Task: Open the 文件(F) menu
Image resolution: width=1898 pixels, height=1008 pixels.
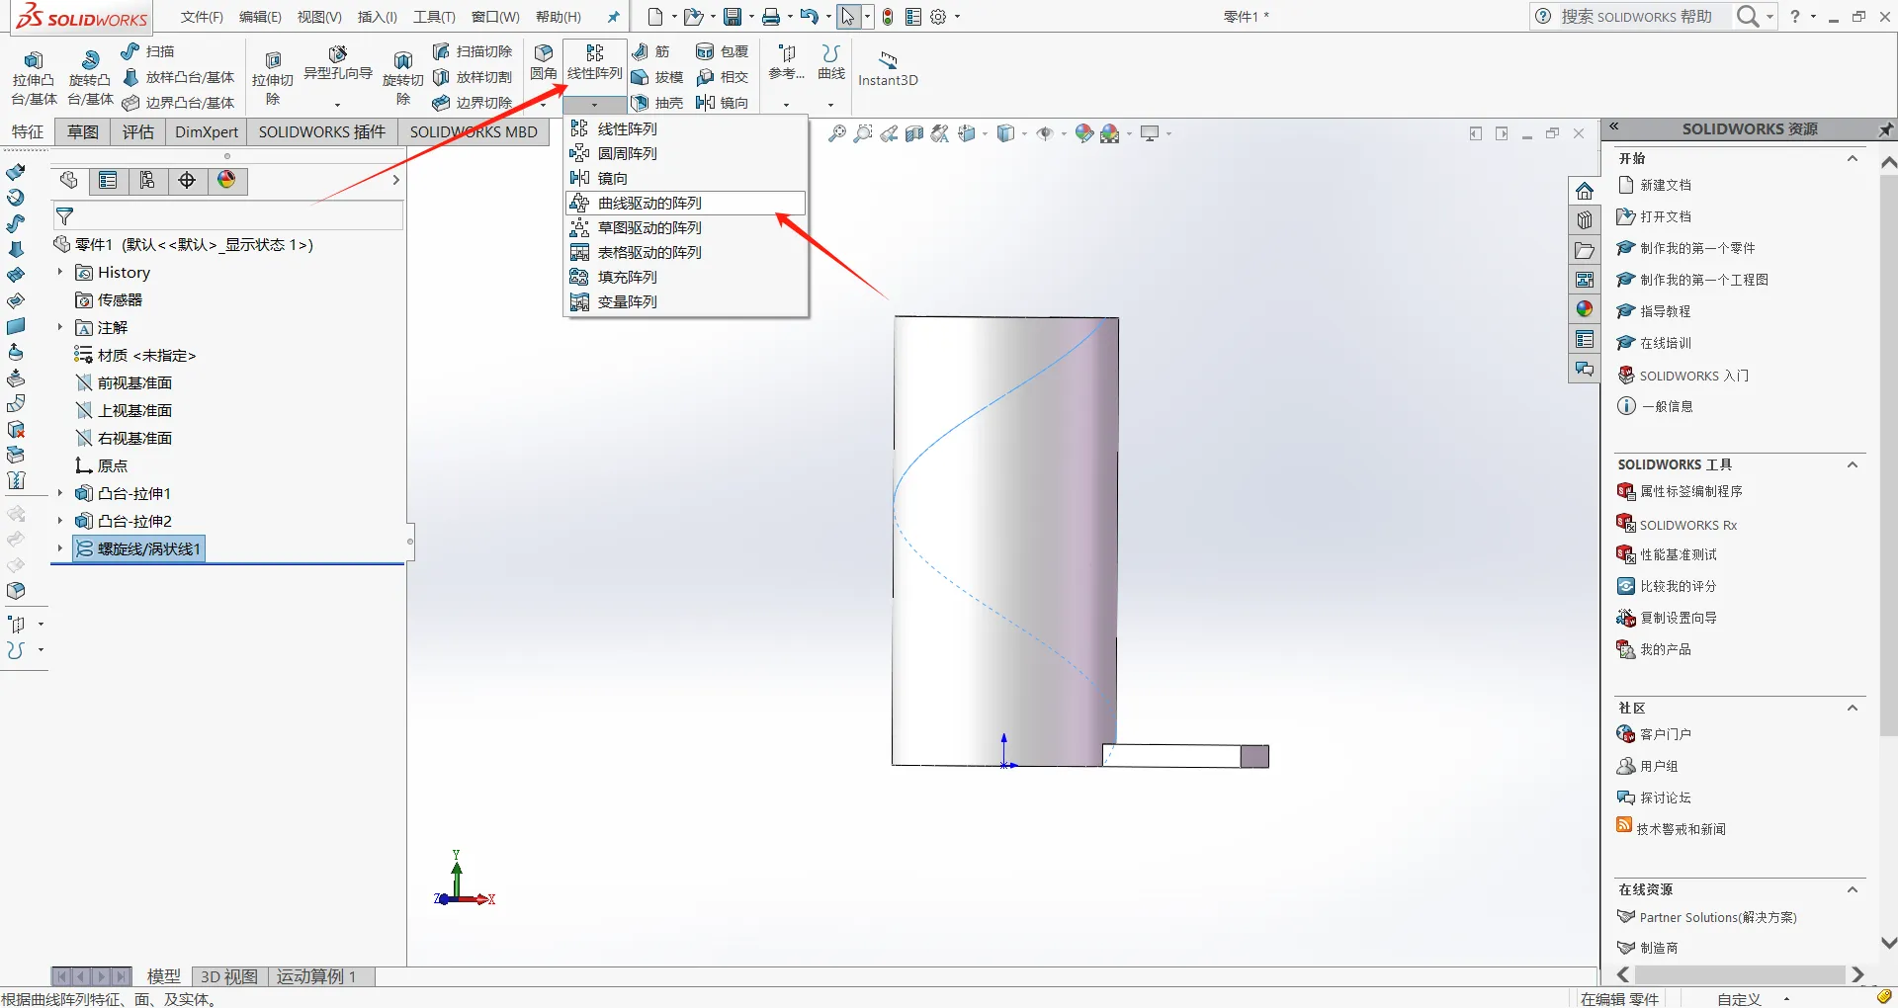Action: point(202,17)
